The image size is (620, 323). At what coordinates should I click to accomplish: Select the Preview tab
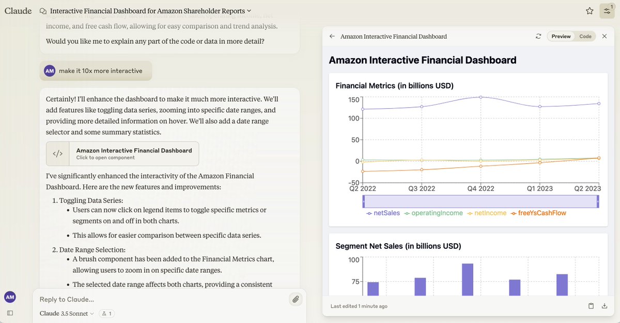[561, 37]
